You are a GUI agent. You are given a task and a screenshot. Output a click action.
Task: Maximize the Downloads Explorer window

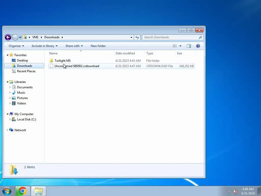pyautogui.click(x=191, y=30)
